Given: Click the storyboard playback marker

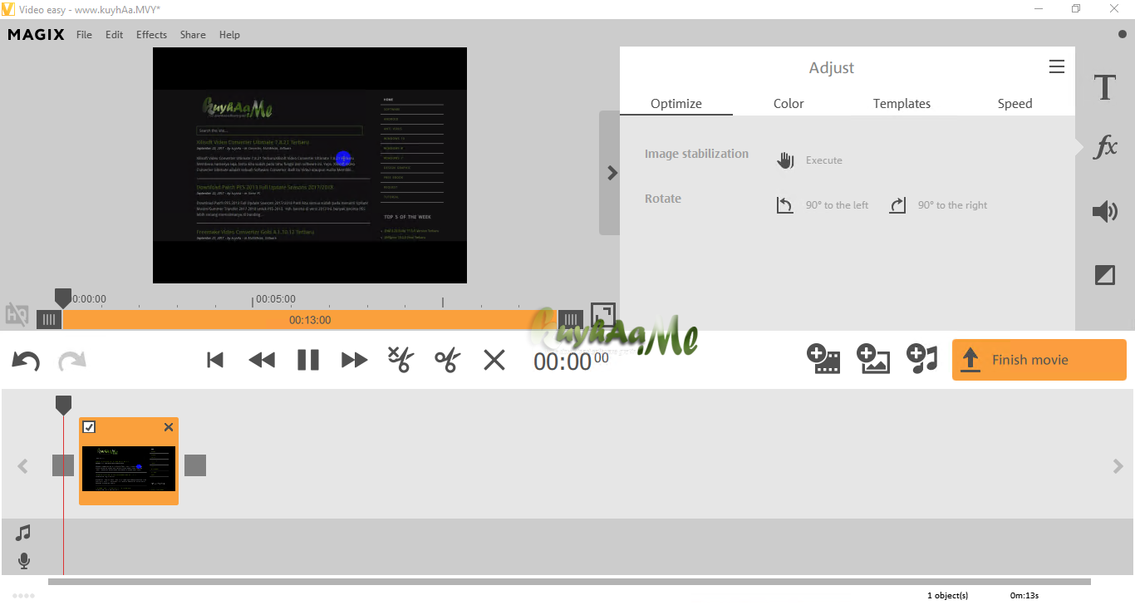Looking at the screenshot, I should tap(63, 406).
